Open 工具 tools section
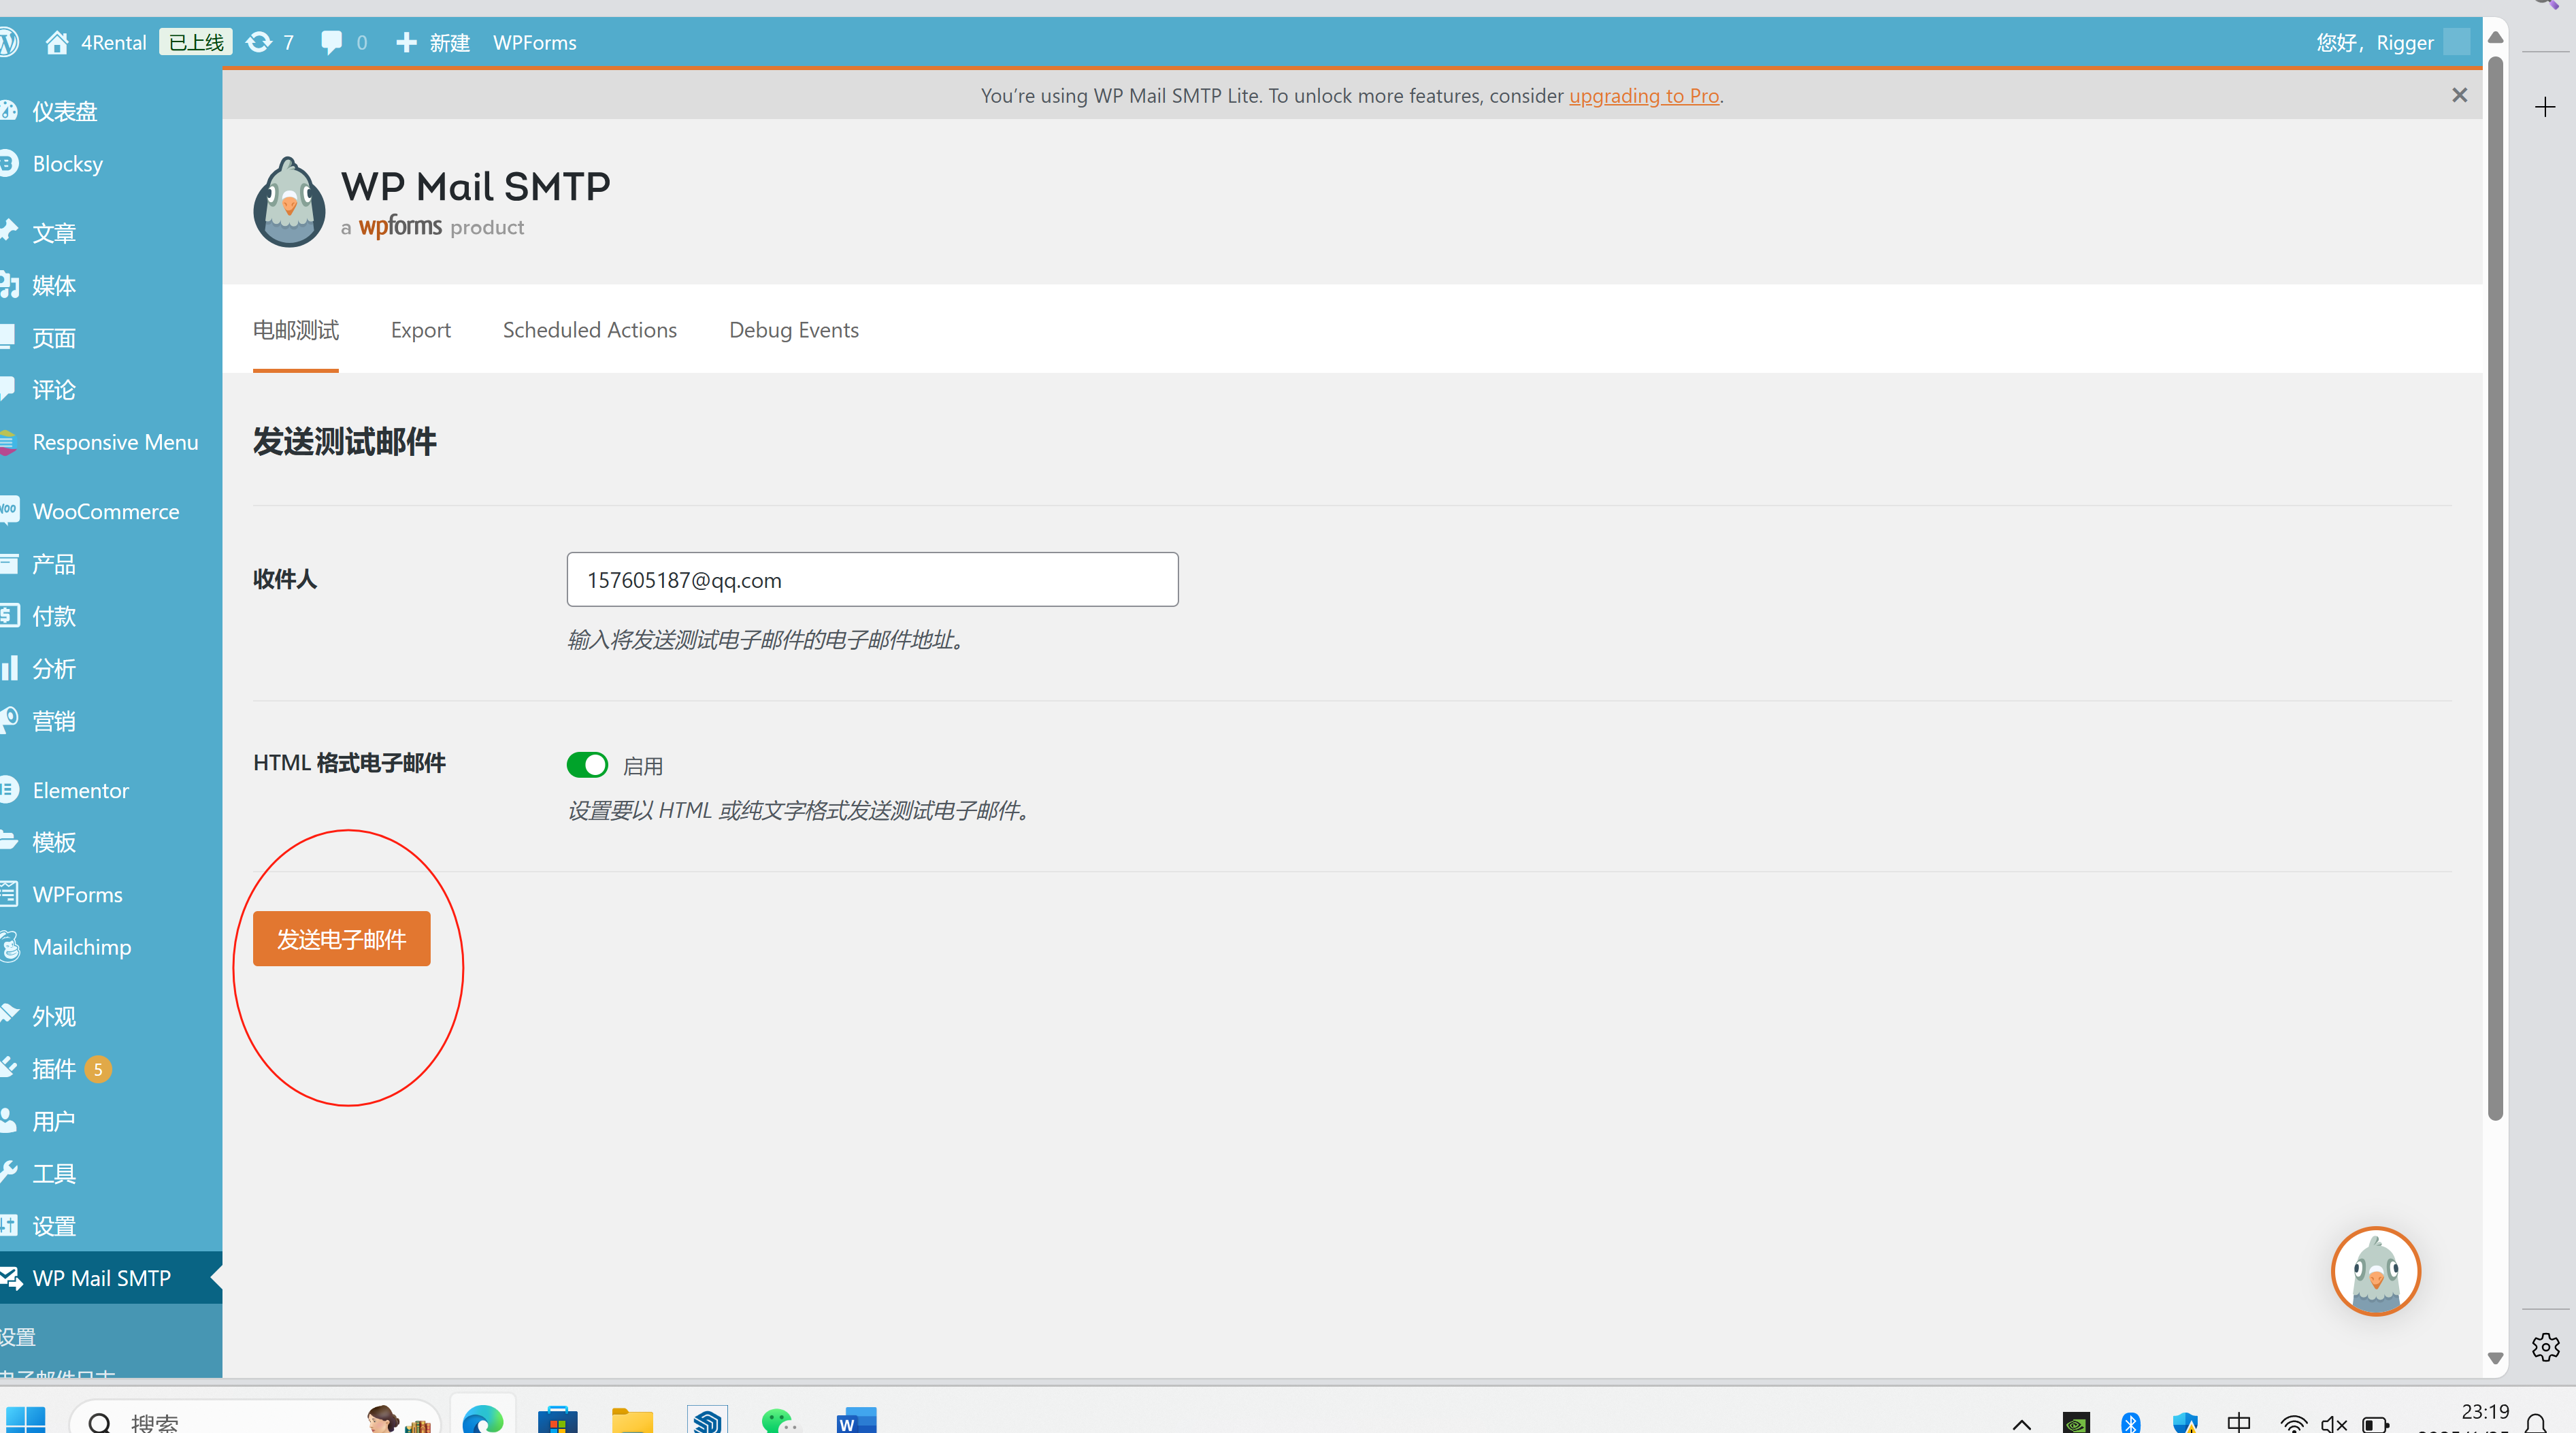 [x=54, y=1173]
